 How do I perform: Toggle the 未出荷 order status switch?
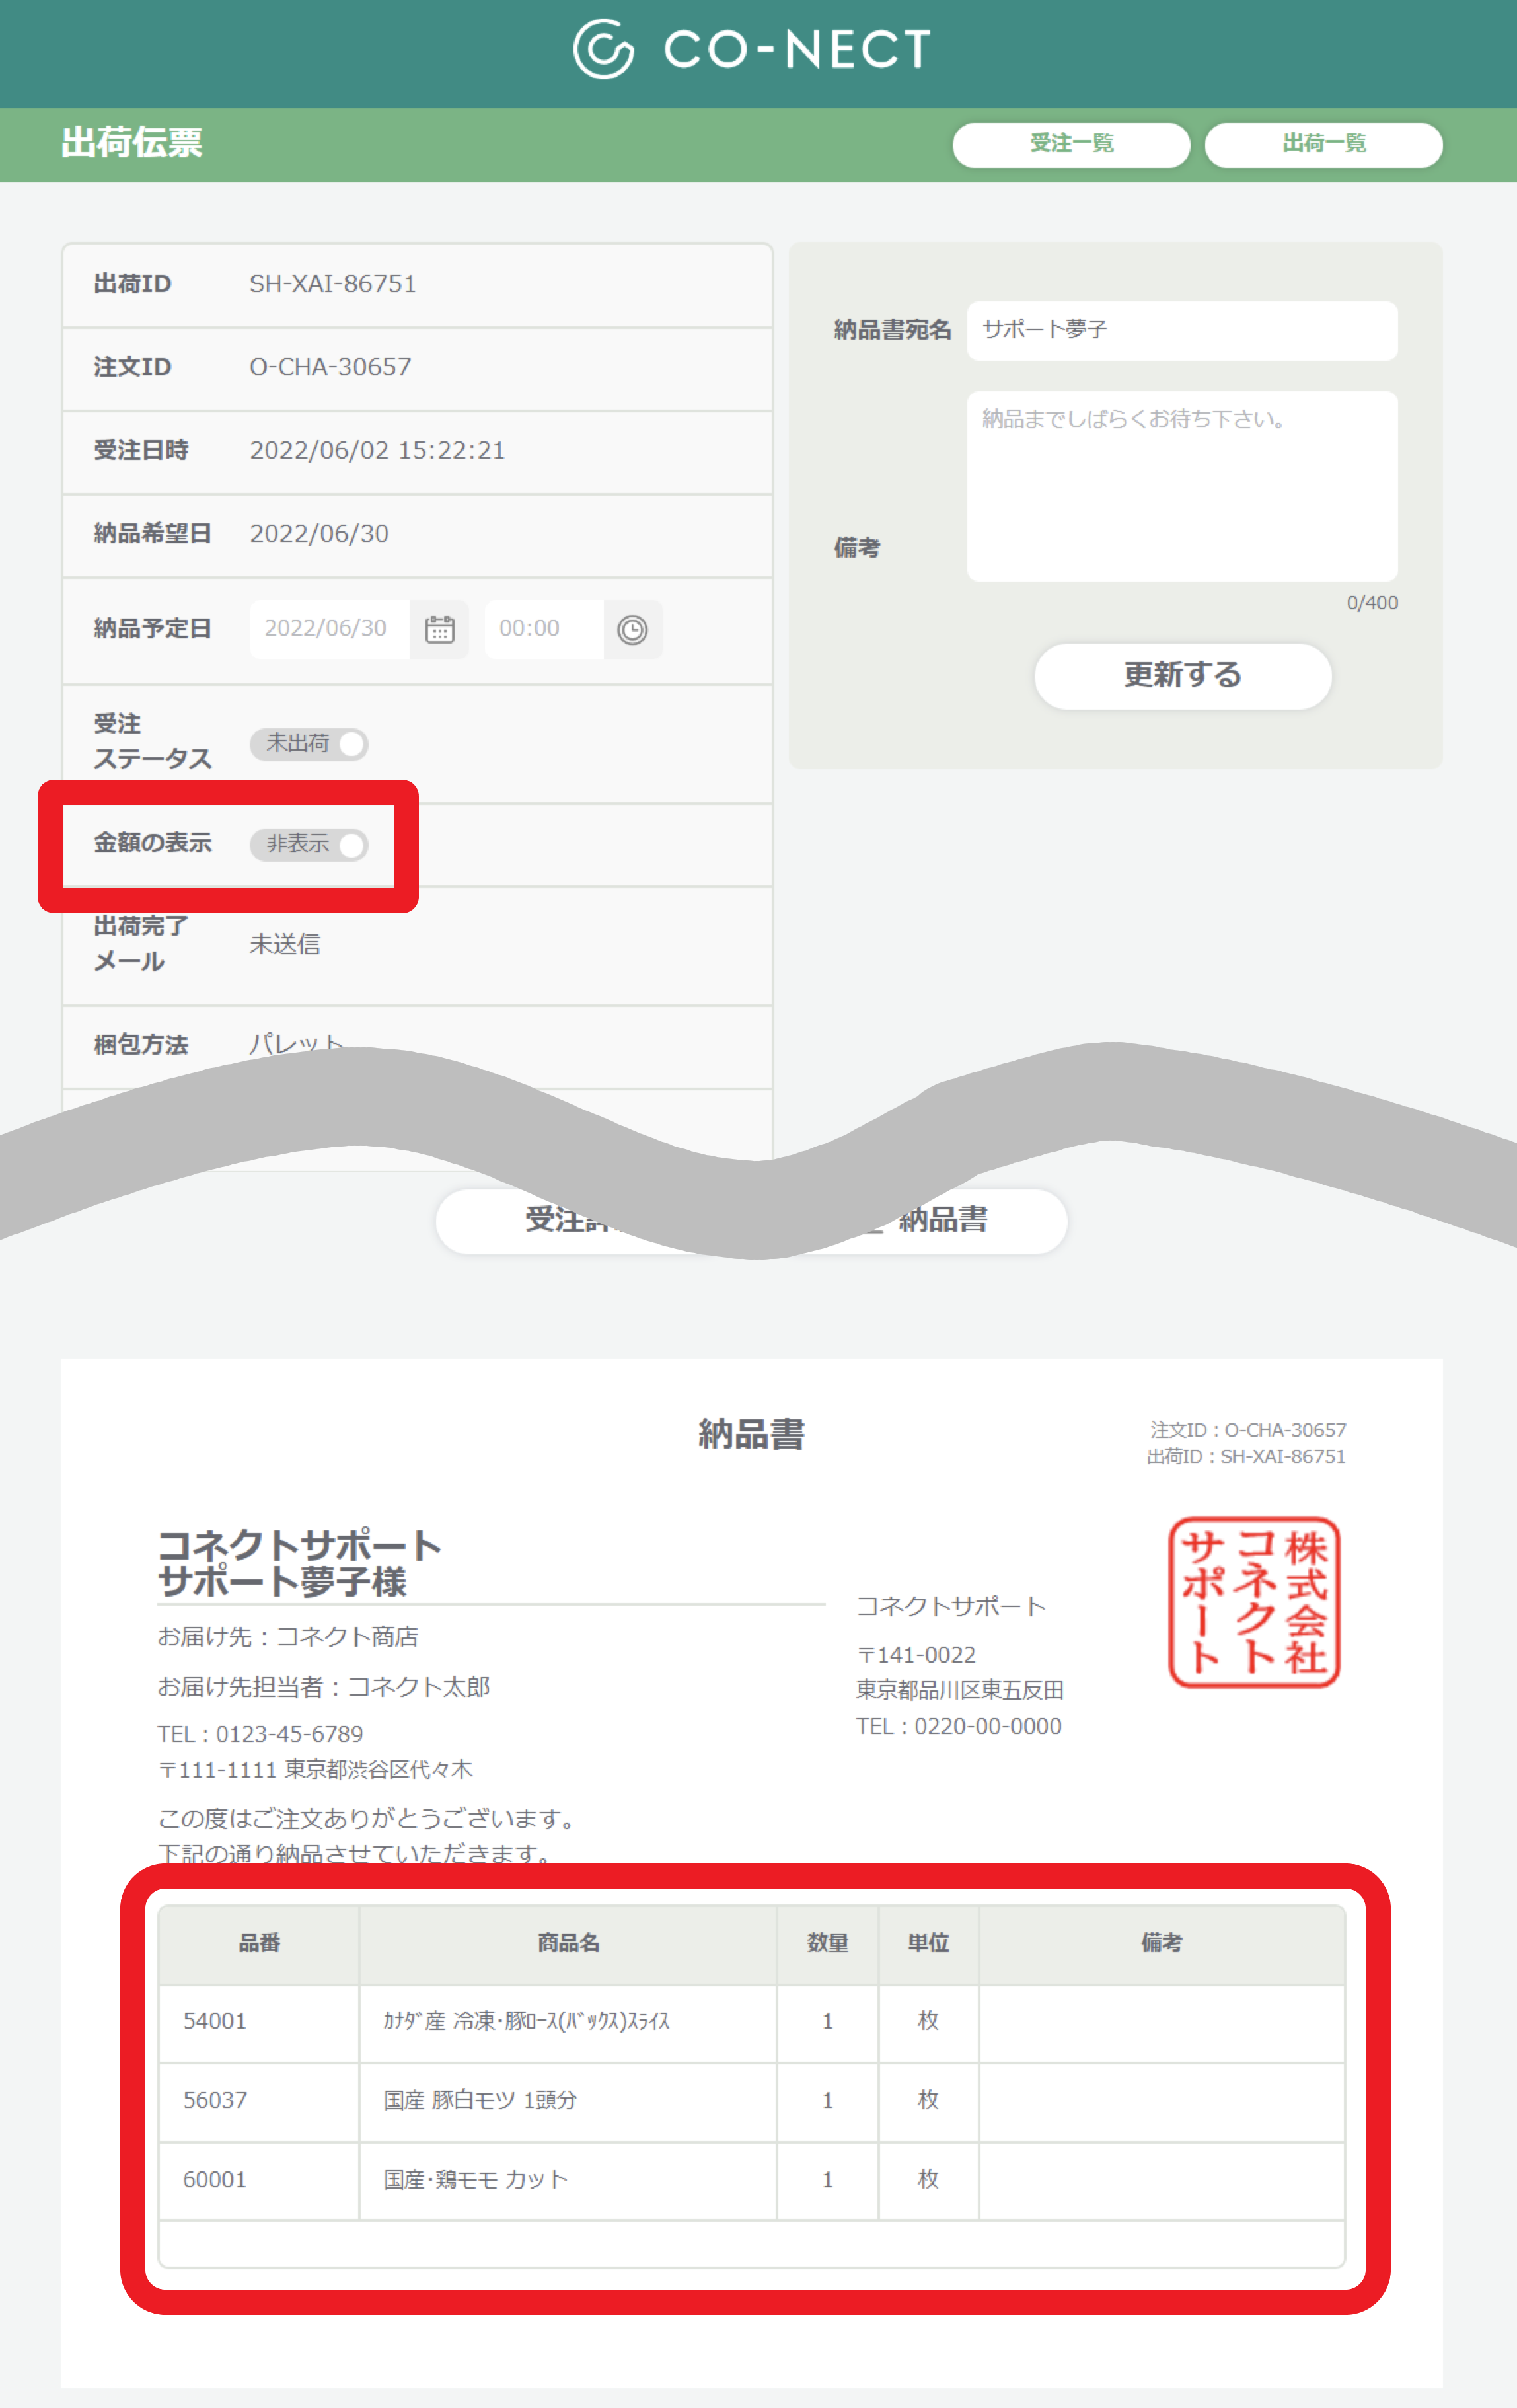click(309, 743)
